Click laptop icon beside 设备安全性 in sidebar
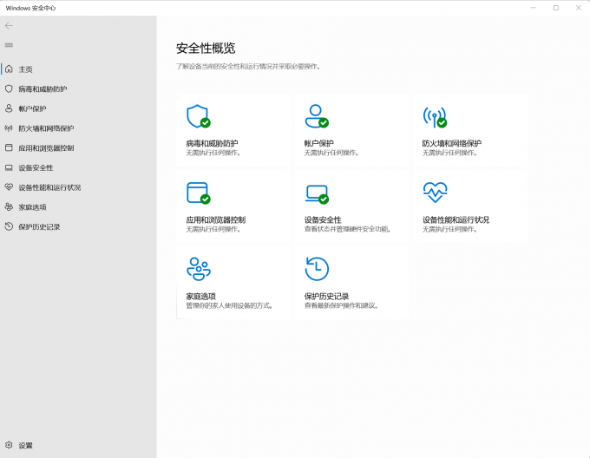 tap(9, 167)
